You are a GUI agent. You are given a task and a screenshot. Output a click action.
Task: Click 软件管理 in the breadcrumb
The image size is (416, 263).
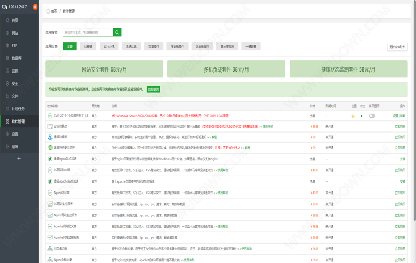click(68, 11)
